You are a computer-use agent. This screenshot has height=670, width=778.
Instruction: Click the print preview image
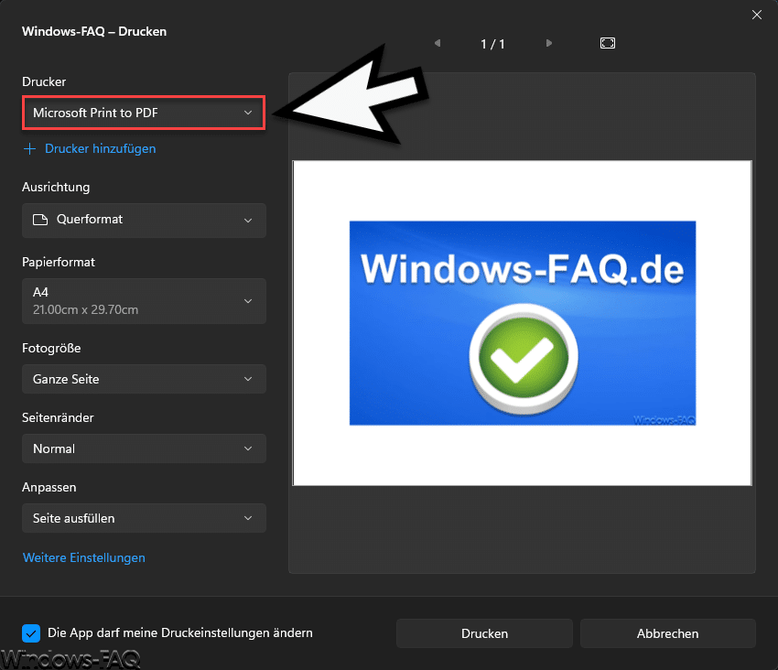click(x=523, y=323)
